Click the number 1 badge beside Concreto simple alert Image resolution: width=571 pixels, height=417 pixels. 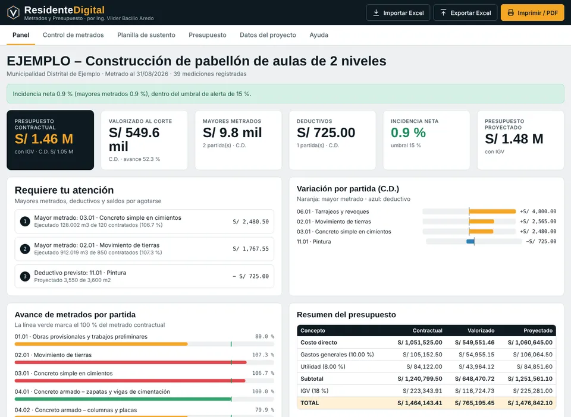click(25, 221)
